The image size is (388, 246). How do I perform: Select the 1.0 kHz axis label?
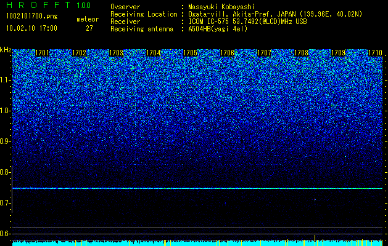[5, 111]
